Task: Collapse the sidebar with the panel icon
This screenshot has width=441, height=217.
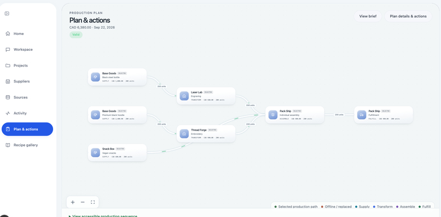Action: pyautogui.click(x=7, y=14)
